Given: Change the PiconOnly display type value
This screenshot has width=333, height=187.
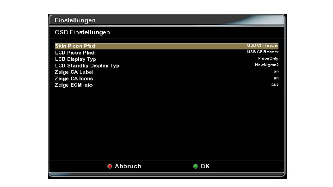Looking at the screenshot, I should (x=268, y=58).
